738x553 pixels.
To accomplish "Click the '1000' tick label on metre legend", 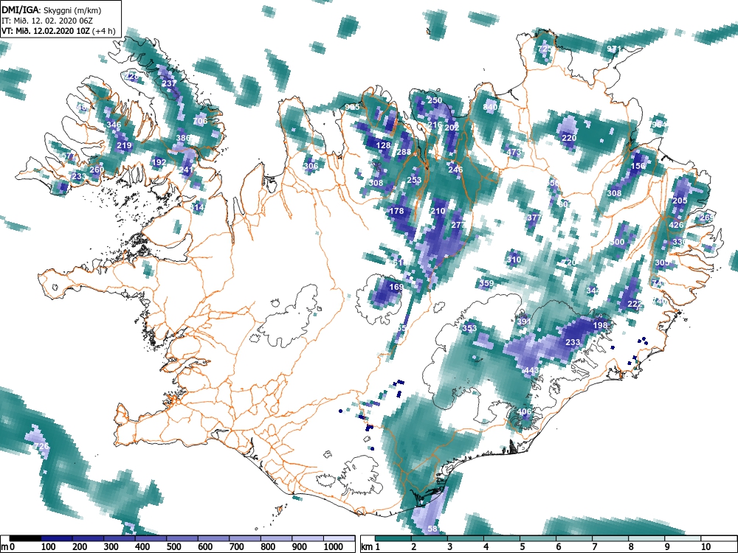I will 334,547.
